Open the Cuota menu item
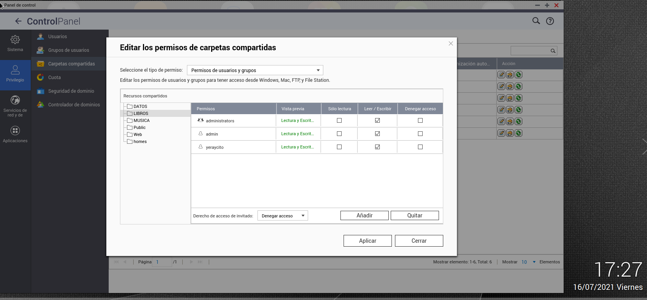 55,78
